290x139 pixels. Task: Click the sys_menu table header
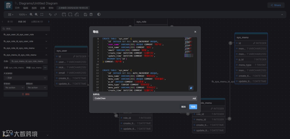pos(251,37)
